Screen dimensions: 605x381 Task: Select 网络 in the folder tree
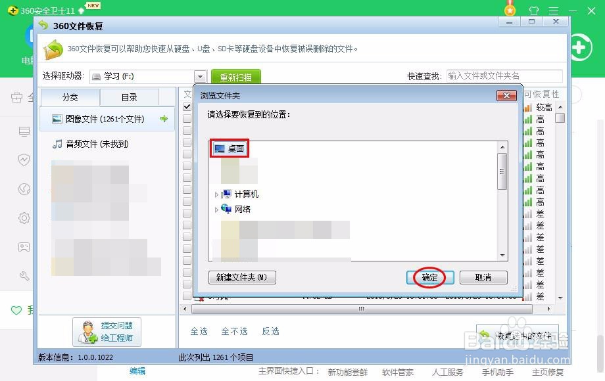coord(242,209)
